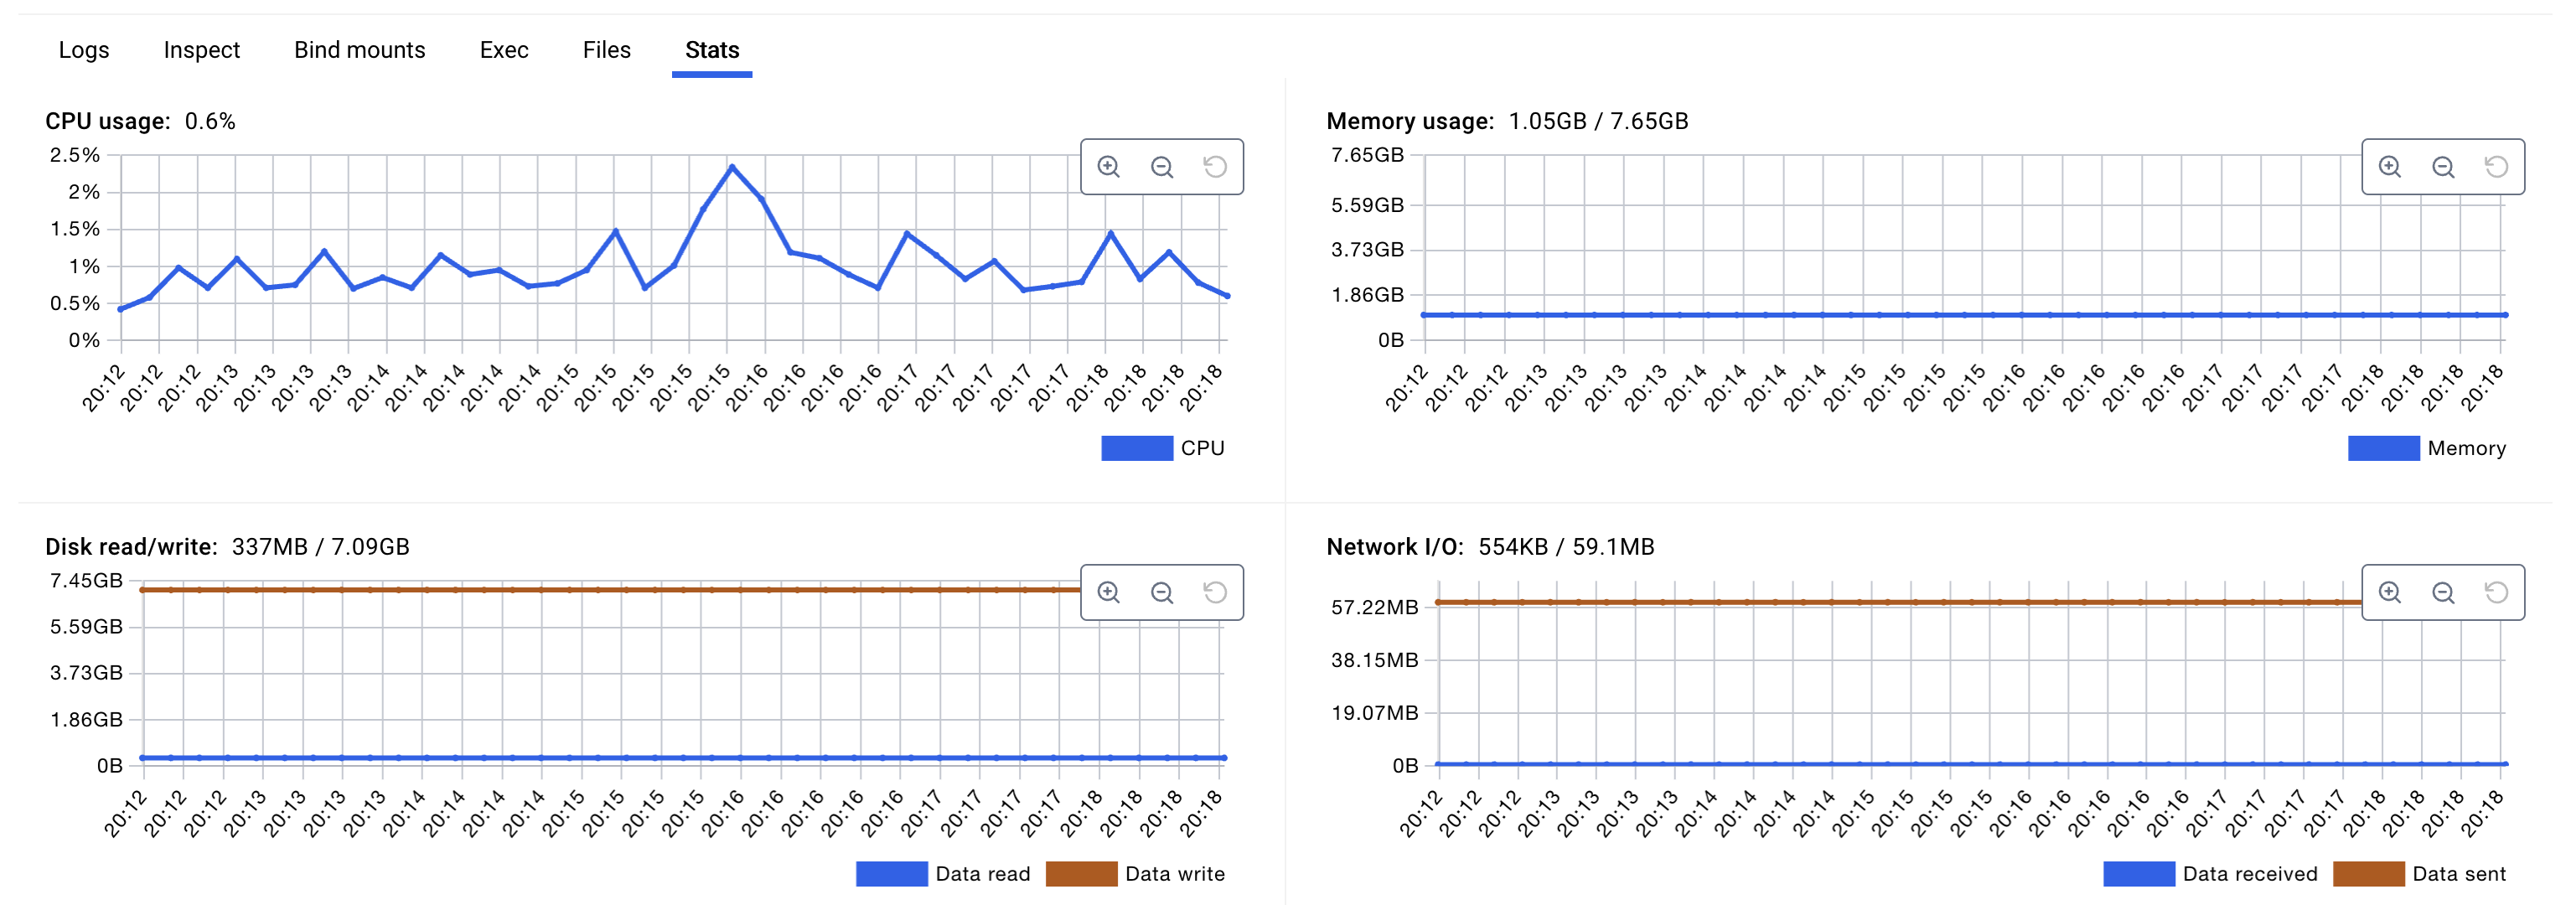The image size is (2576, 905).
Task: Zoom in on the CPU usage chart
Action: click(1108, 167)
